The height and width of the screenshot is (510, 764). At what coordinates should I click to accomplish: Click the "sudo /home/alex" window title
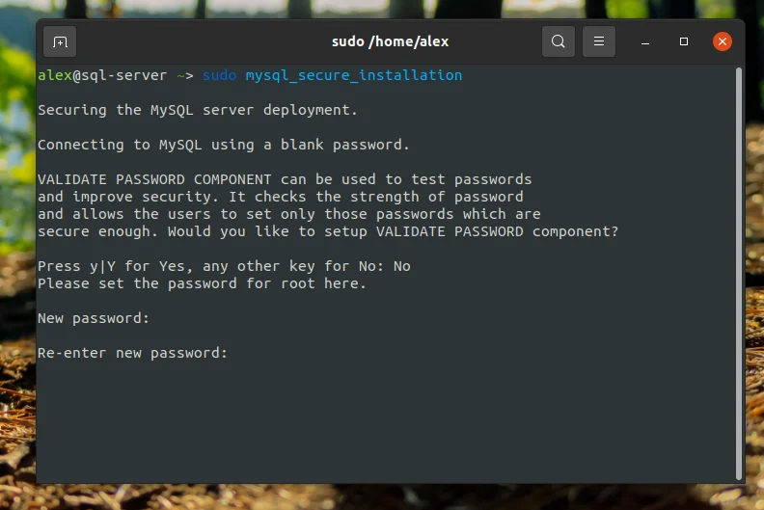pos(390,41)
